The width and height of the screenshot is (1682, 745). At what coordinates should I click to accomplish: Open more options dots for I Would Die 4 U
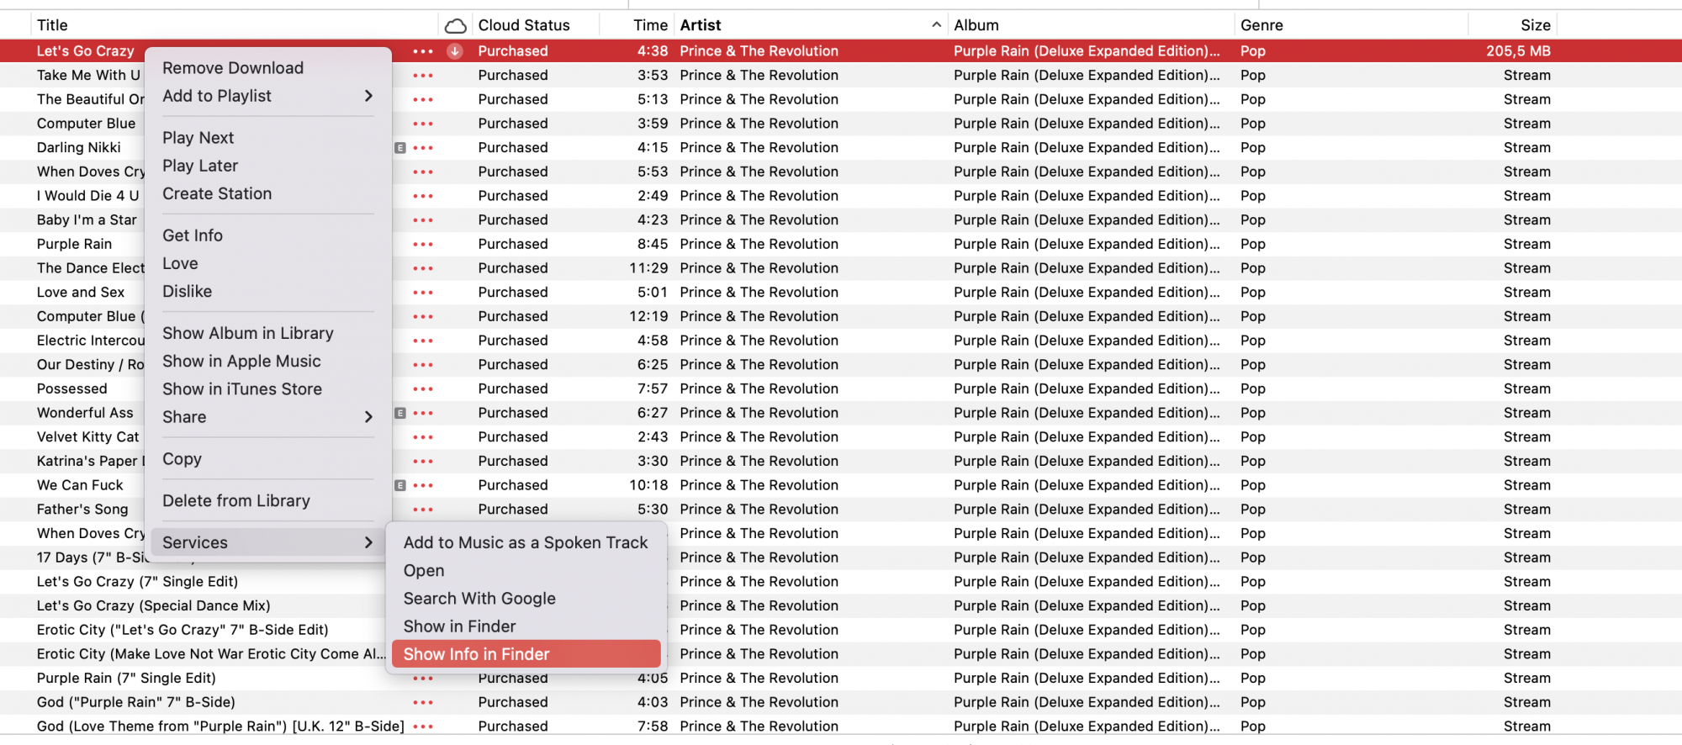pos(423,196)
